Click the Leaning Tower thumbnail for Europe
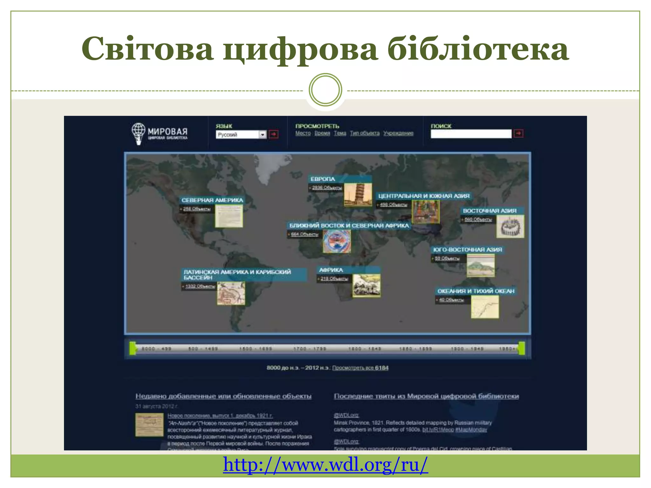The image size is (651, 488). pos(358,195)
